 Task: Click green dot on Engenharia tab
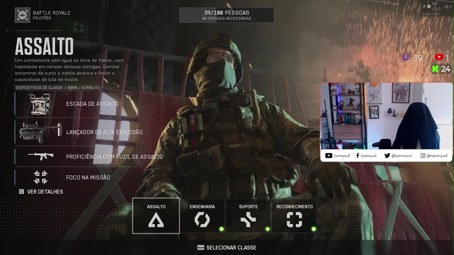[221, 229]
